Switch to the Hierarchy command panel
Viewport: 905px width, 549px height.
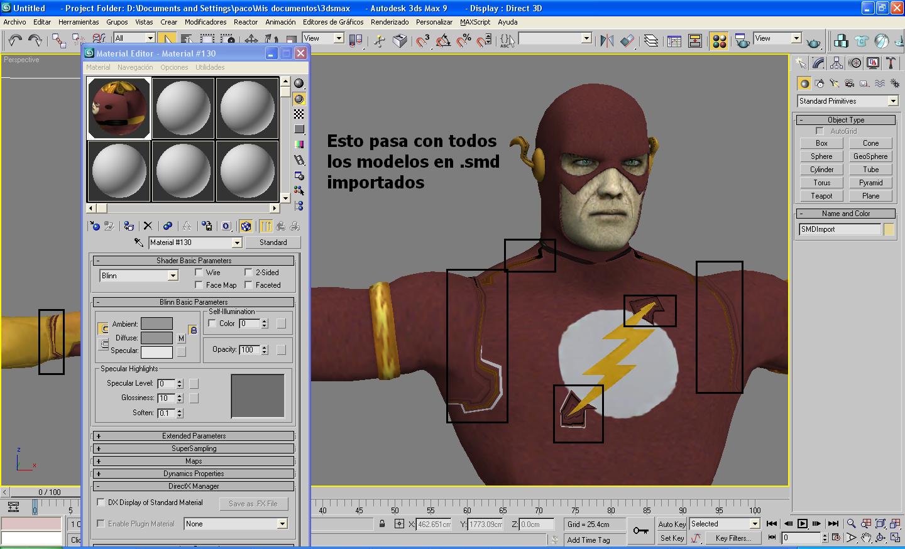click(x=836, y=63)
